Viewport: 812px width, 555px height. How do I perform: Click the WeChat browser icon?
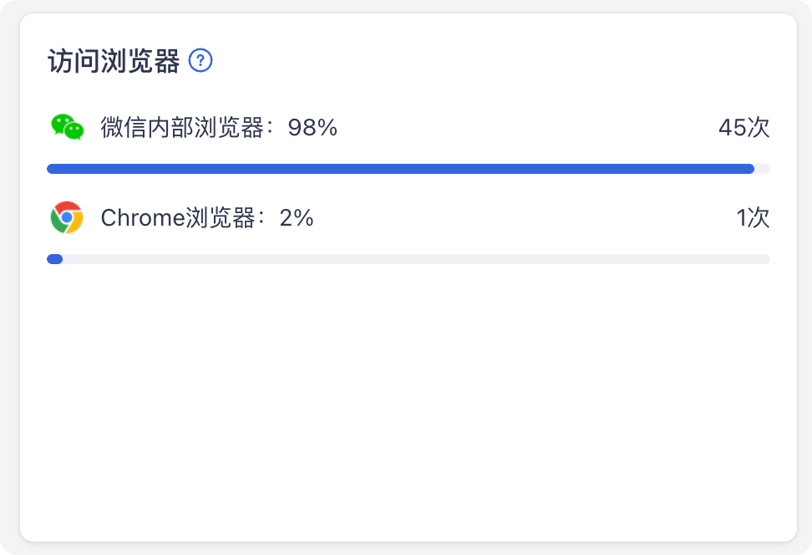(x=68, y=127)
